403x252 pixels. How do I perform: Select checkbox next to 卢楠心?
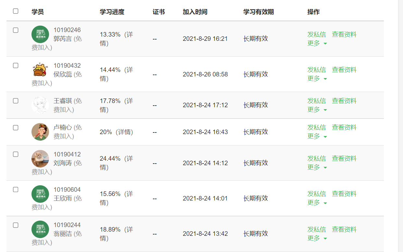(x=16, y=128)
